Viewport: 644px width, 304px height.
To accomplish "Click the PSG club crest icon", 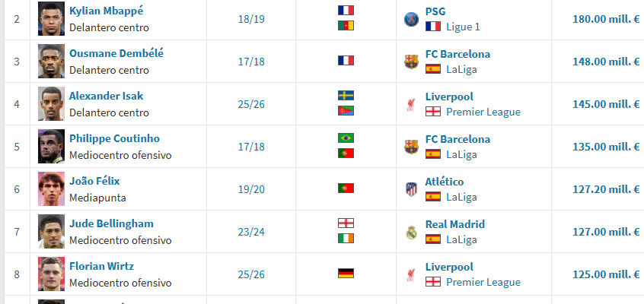I will pyautogui.click(x=411, y=19).
